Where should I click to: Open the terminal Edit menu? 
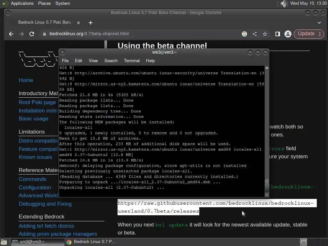78,61
